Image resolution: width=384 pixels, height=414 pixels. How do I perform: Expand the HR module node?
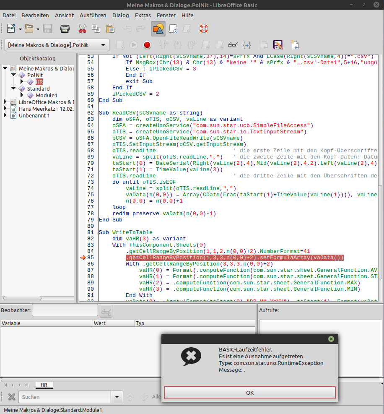(22, 82)
